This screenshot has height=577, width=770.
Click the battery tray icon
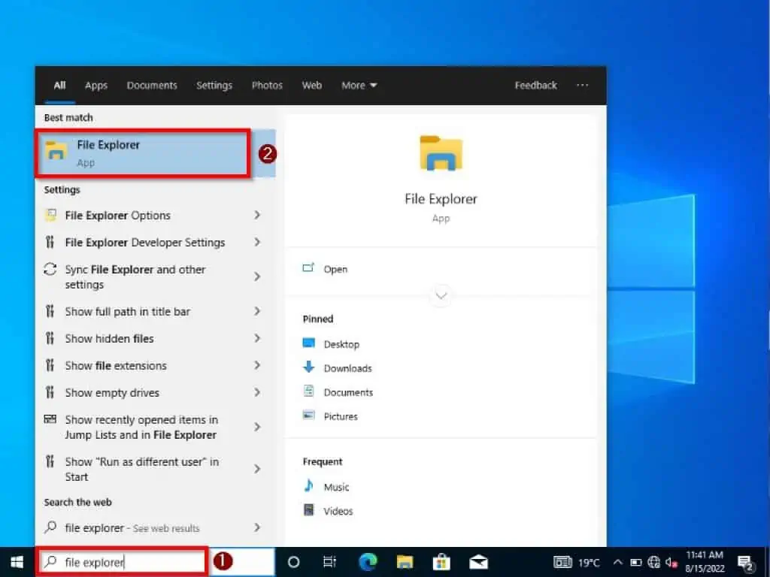636,562
